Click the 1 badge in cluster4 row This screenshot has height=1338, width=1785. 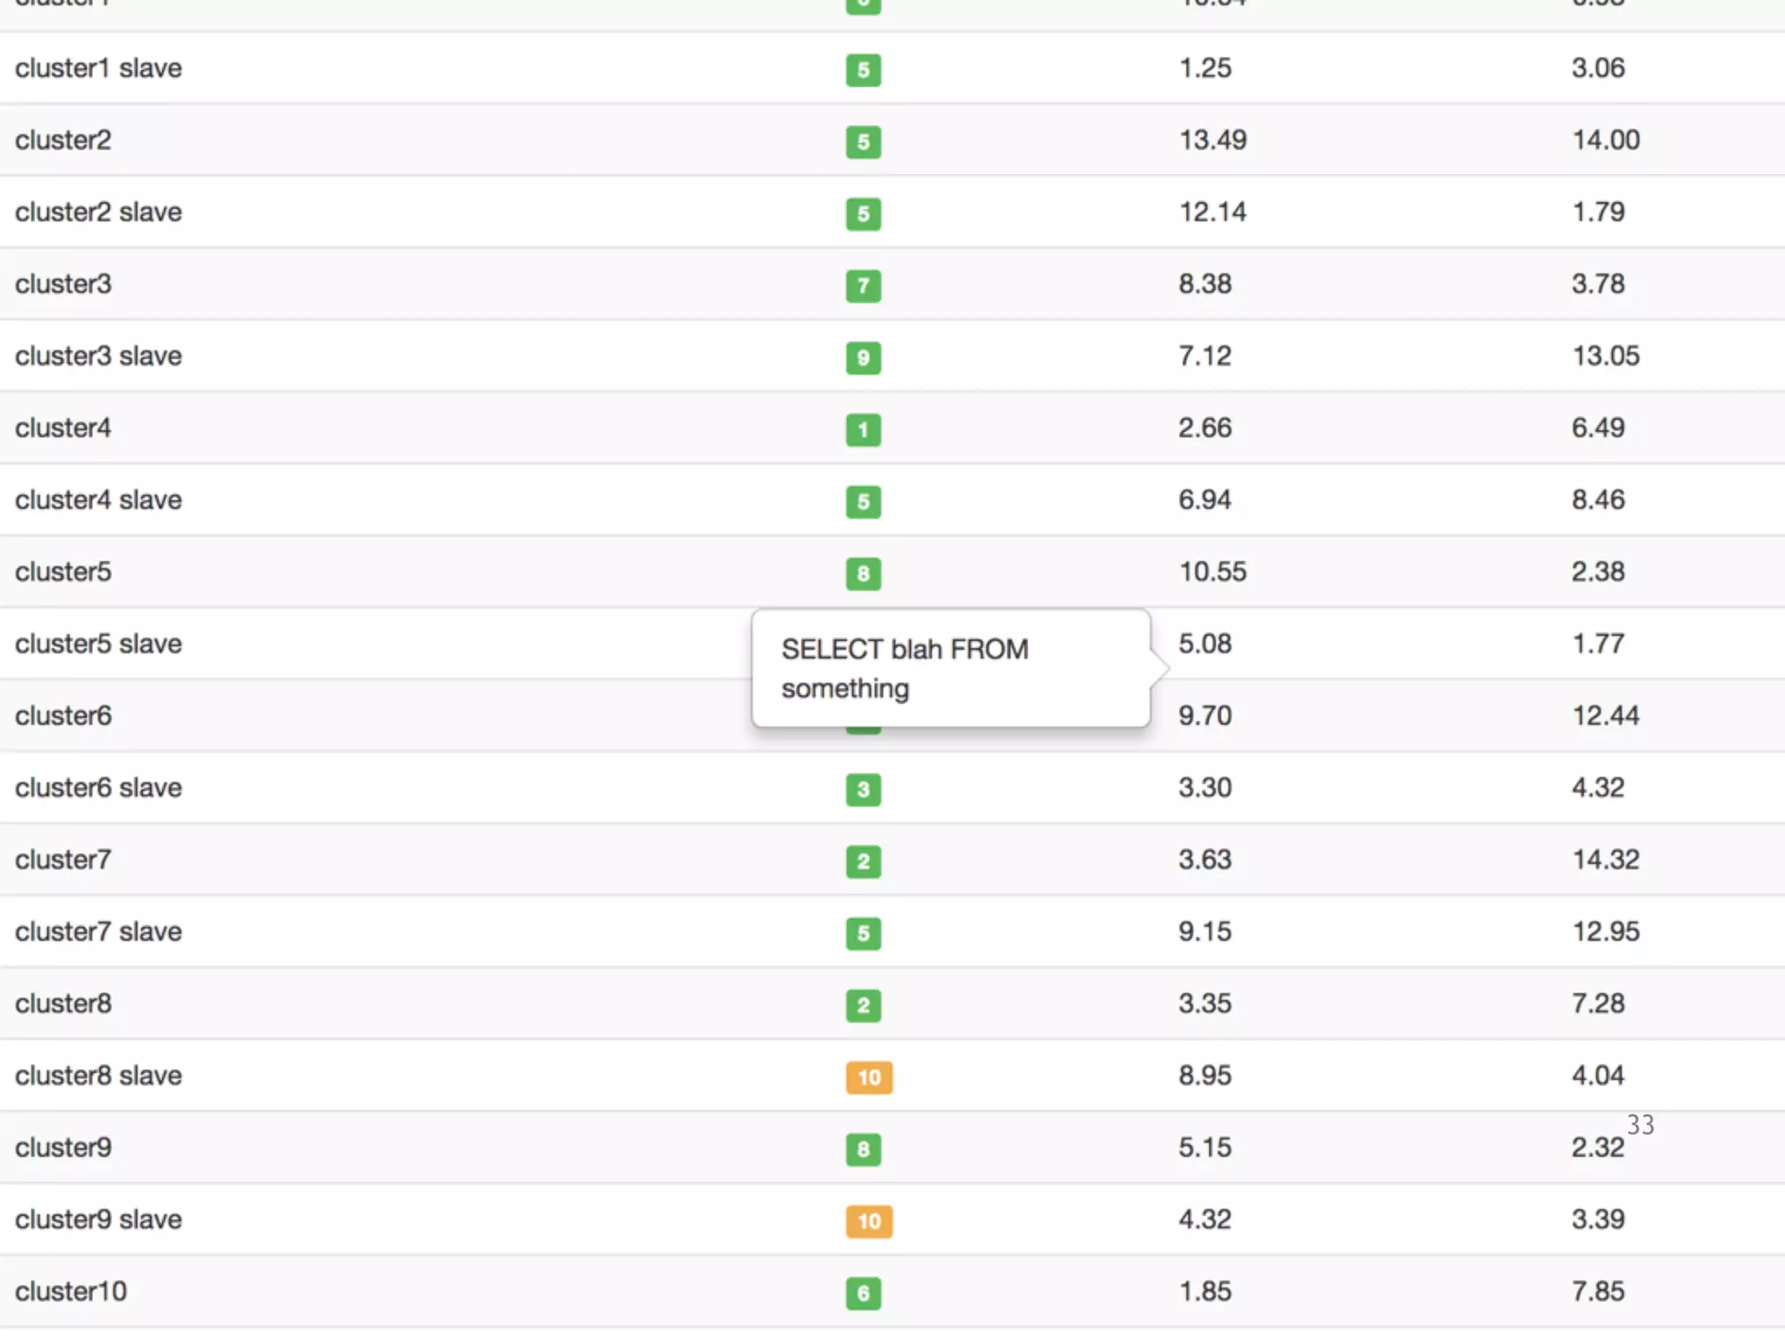(x=863, y=429)
